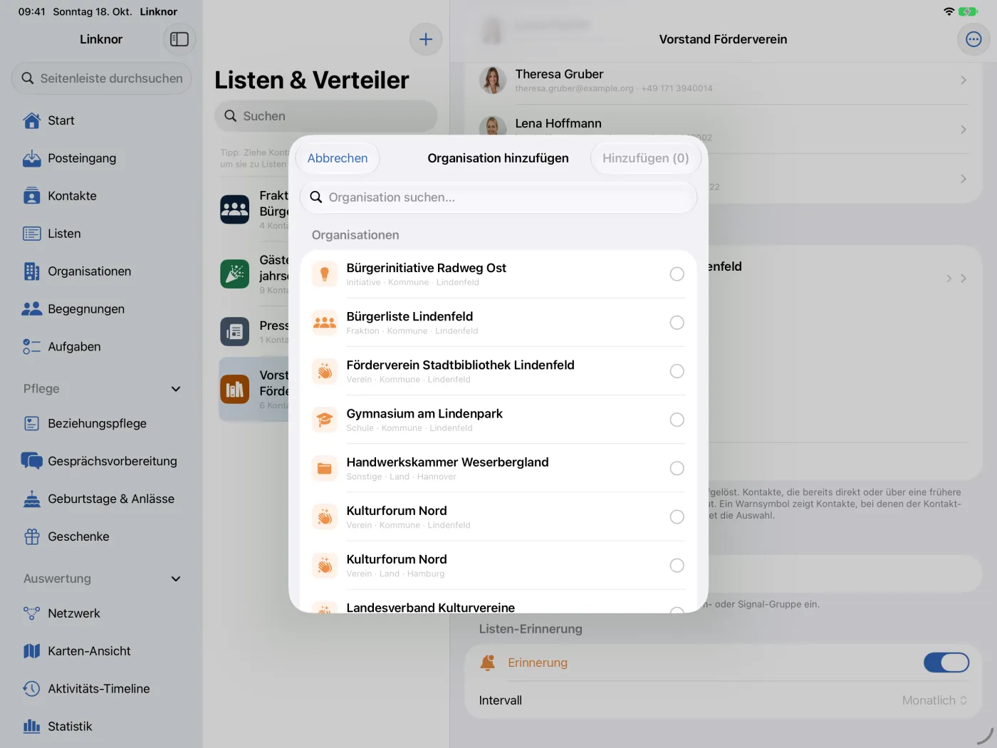
Task: Choose Förderverein Stadtbibliothek Lindenfeld row
Action: click(x=499, y=371)
